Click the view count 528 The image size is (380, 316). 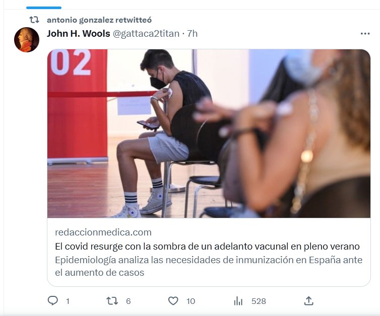point(259,301)
